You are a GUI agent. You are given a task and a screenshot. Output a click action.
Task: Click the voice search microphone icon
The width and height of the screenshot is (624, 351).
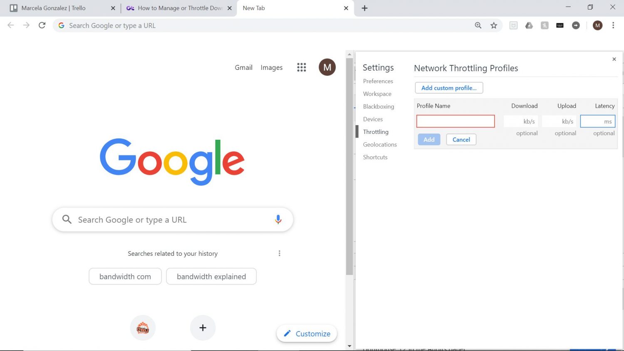point(278,220)
